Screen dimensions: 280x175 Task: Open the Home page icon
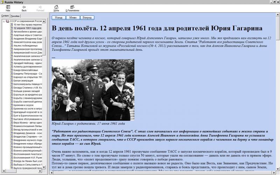pyautogui.click(x=56, y=7)
